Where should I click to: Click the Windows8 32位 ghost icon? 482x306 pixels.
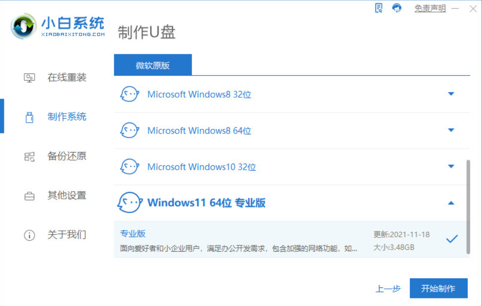coord(129,94)
